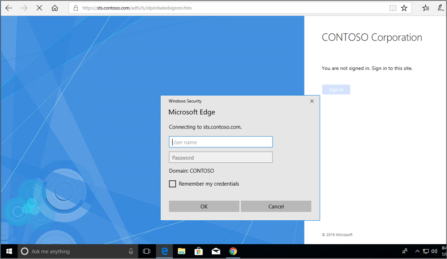Viewport: 447px width, 259px height.
Task: Stop page loading with the X button
Action: [x=39, y=8]
